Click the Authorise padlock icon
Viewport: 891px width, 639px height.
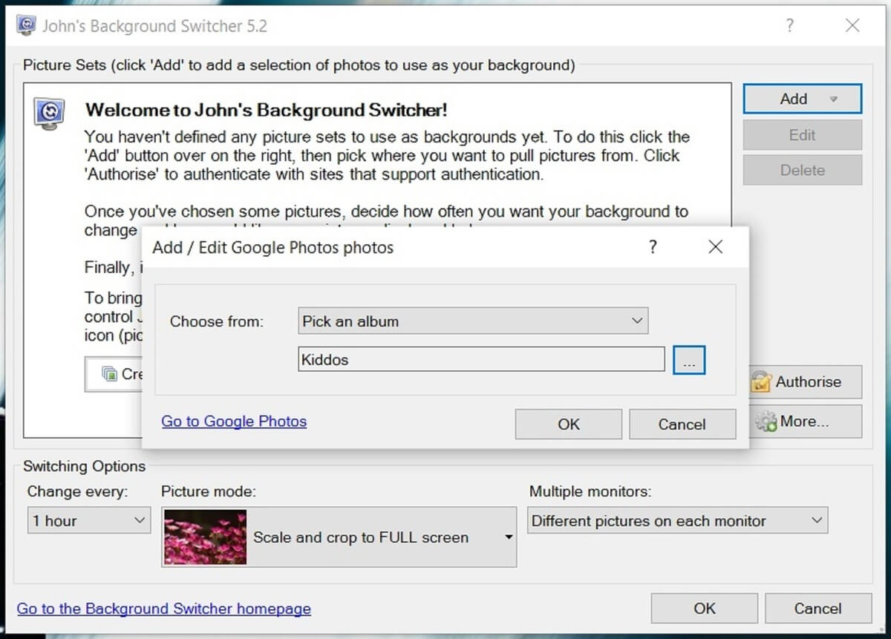762,382
